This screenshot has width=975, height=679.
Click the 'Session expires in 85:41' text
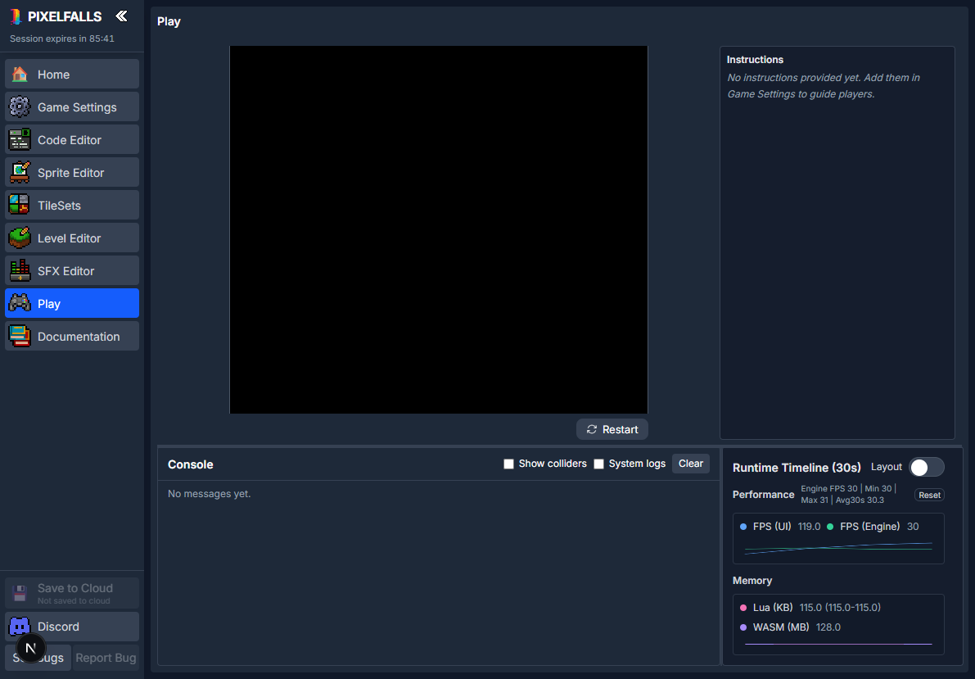coord(62,38)
